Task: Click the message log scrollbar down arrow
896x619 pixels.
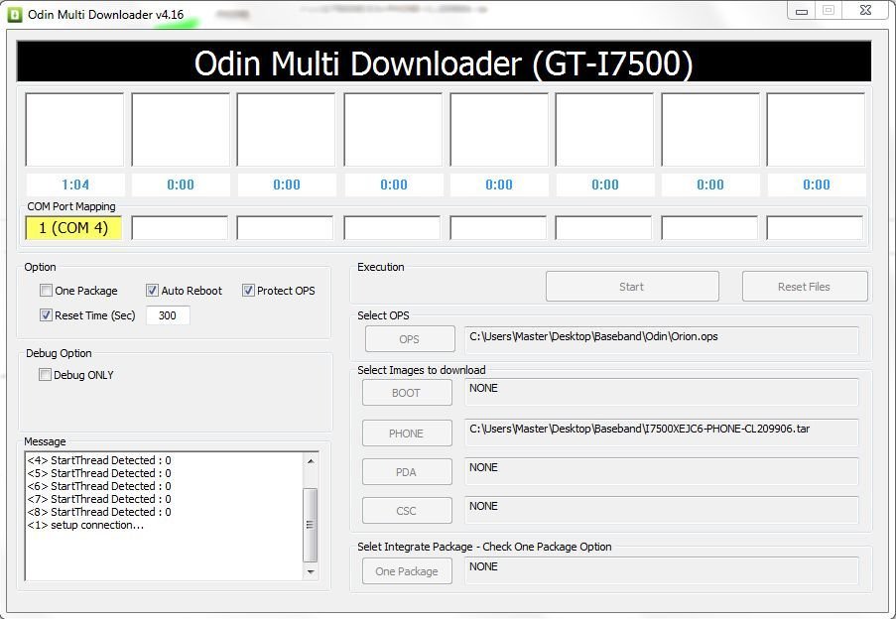Action: point(311,571)
